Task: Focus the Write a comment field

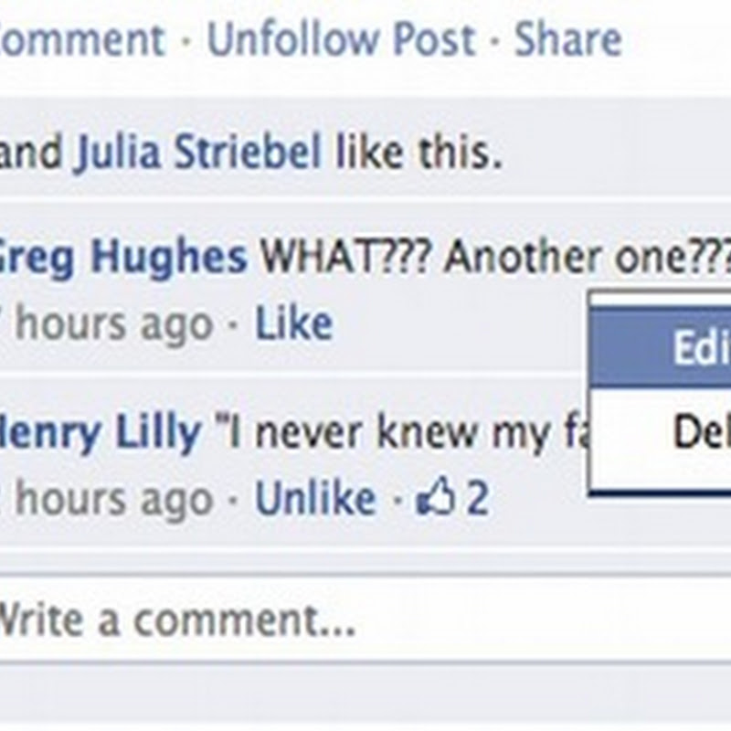Action: pyautogui.click(x=365, y=620)
